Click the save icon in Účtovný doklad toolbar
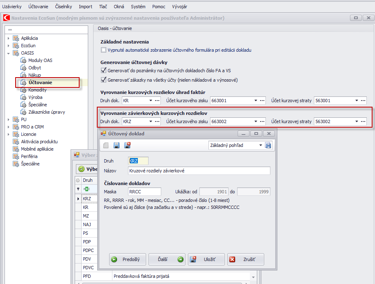Viewport: 375px width, 284px height. click(x=117, y=145)
